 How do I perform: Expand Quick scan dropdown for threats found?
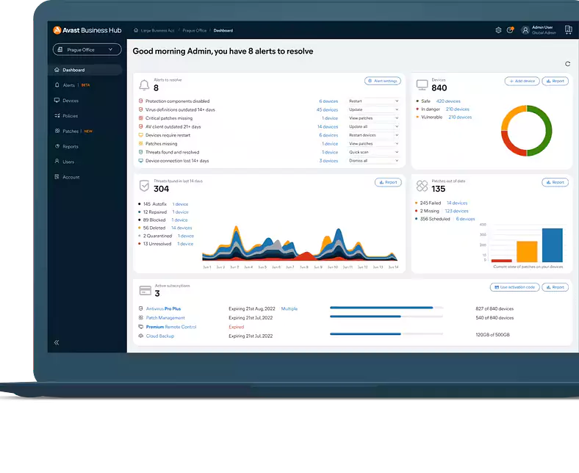point(373,152)
